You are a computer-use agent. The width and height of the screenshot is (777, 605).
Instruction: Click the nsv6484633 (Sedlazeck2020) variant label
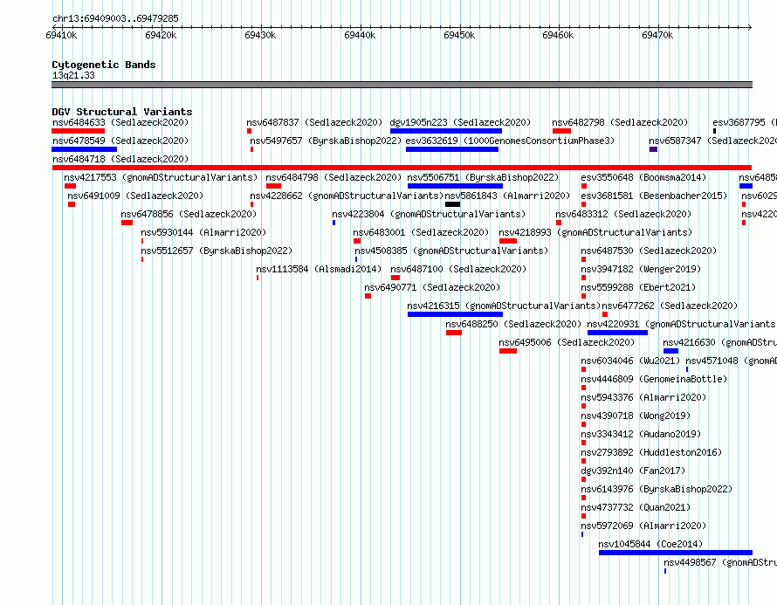point(120,122)
